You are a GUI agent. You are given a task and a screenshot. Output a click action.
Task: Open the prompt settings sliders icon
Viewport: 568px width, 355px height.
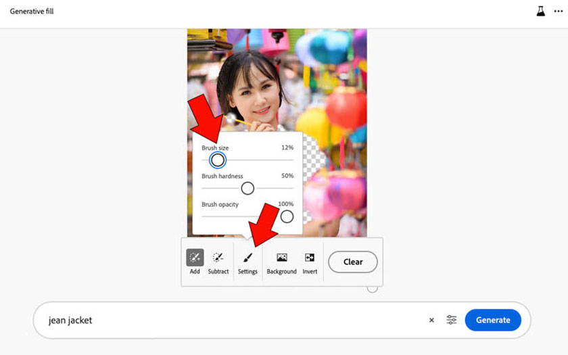pos(452,320)
